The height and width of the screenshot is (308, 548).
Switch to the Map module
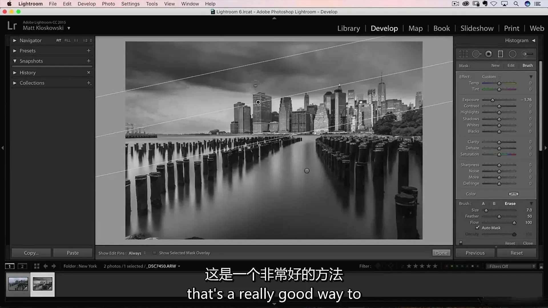pyautogui.click(x=415, y=28)
